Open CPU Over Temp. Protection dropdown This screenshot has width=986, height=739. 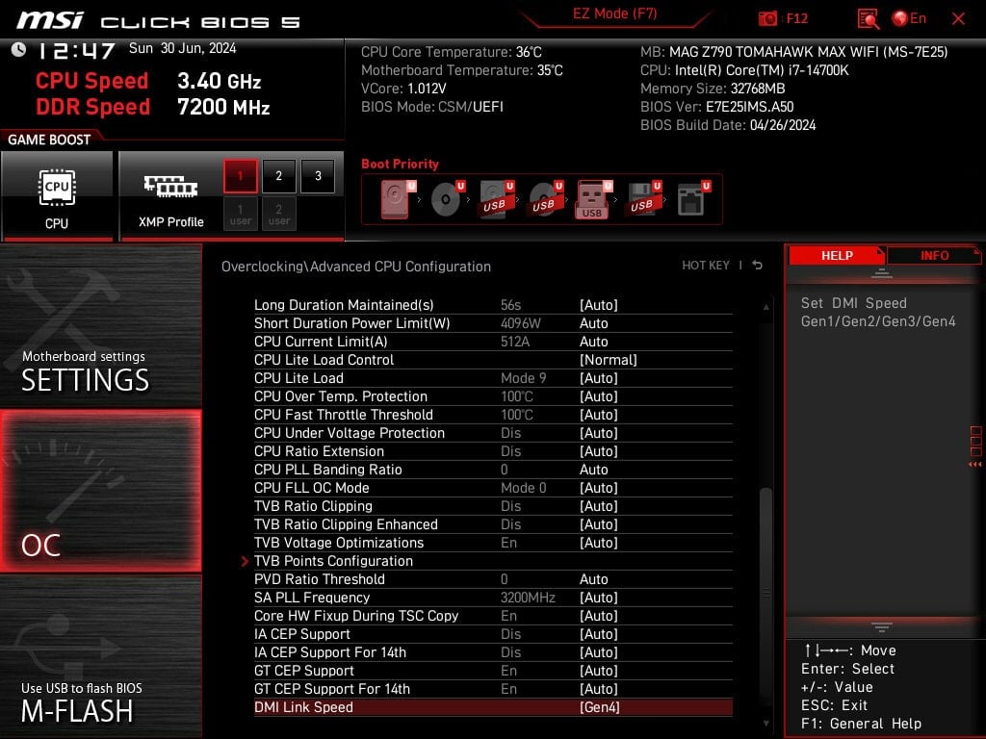coord(599,396)
